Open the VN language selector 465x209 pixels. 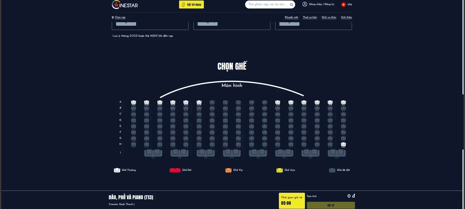(349, 4)
